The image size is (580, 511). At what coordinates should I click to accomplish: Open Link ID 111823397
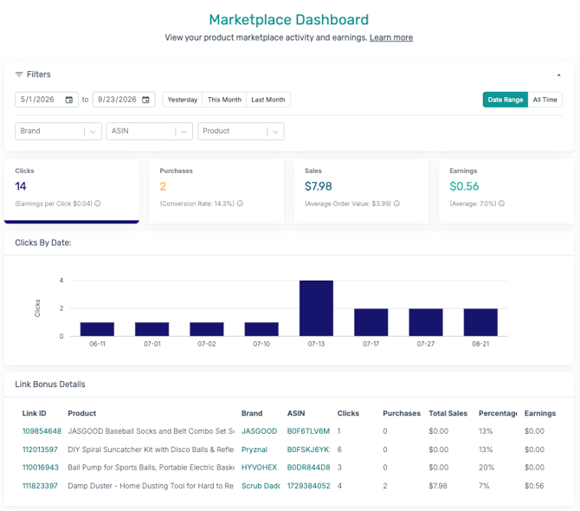40,486
